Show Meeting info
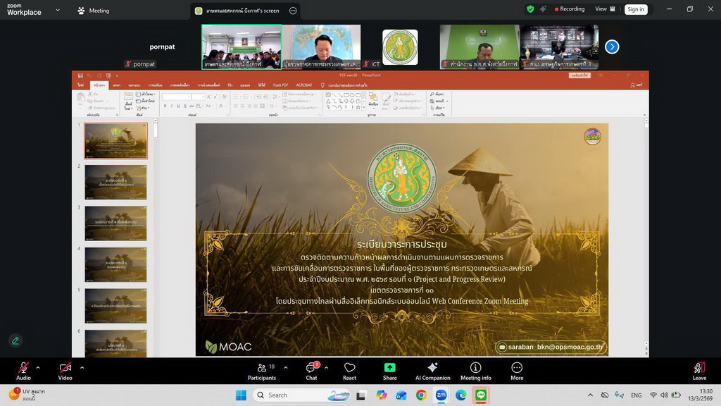This screenshot has width=721, height=406. (476, 370)
